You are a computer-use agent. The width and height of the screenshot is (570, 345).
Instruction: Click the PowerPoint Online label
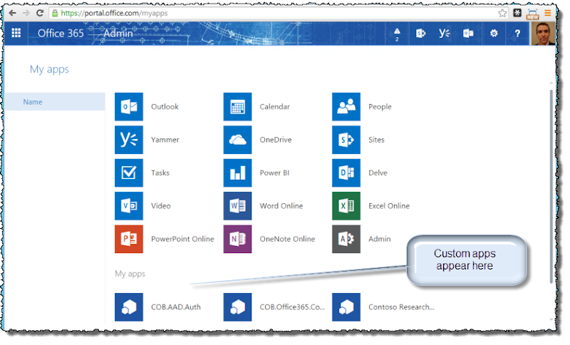pos(182,239)
